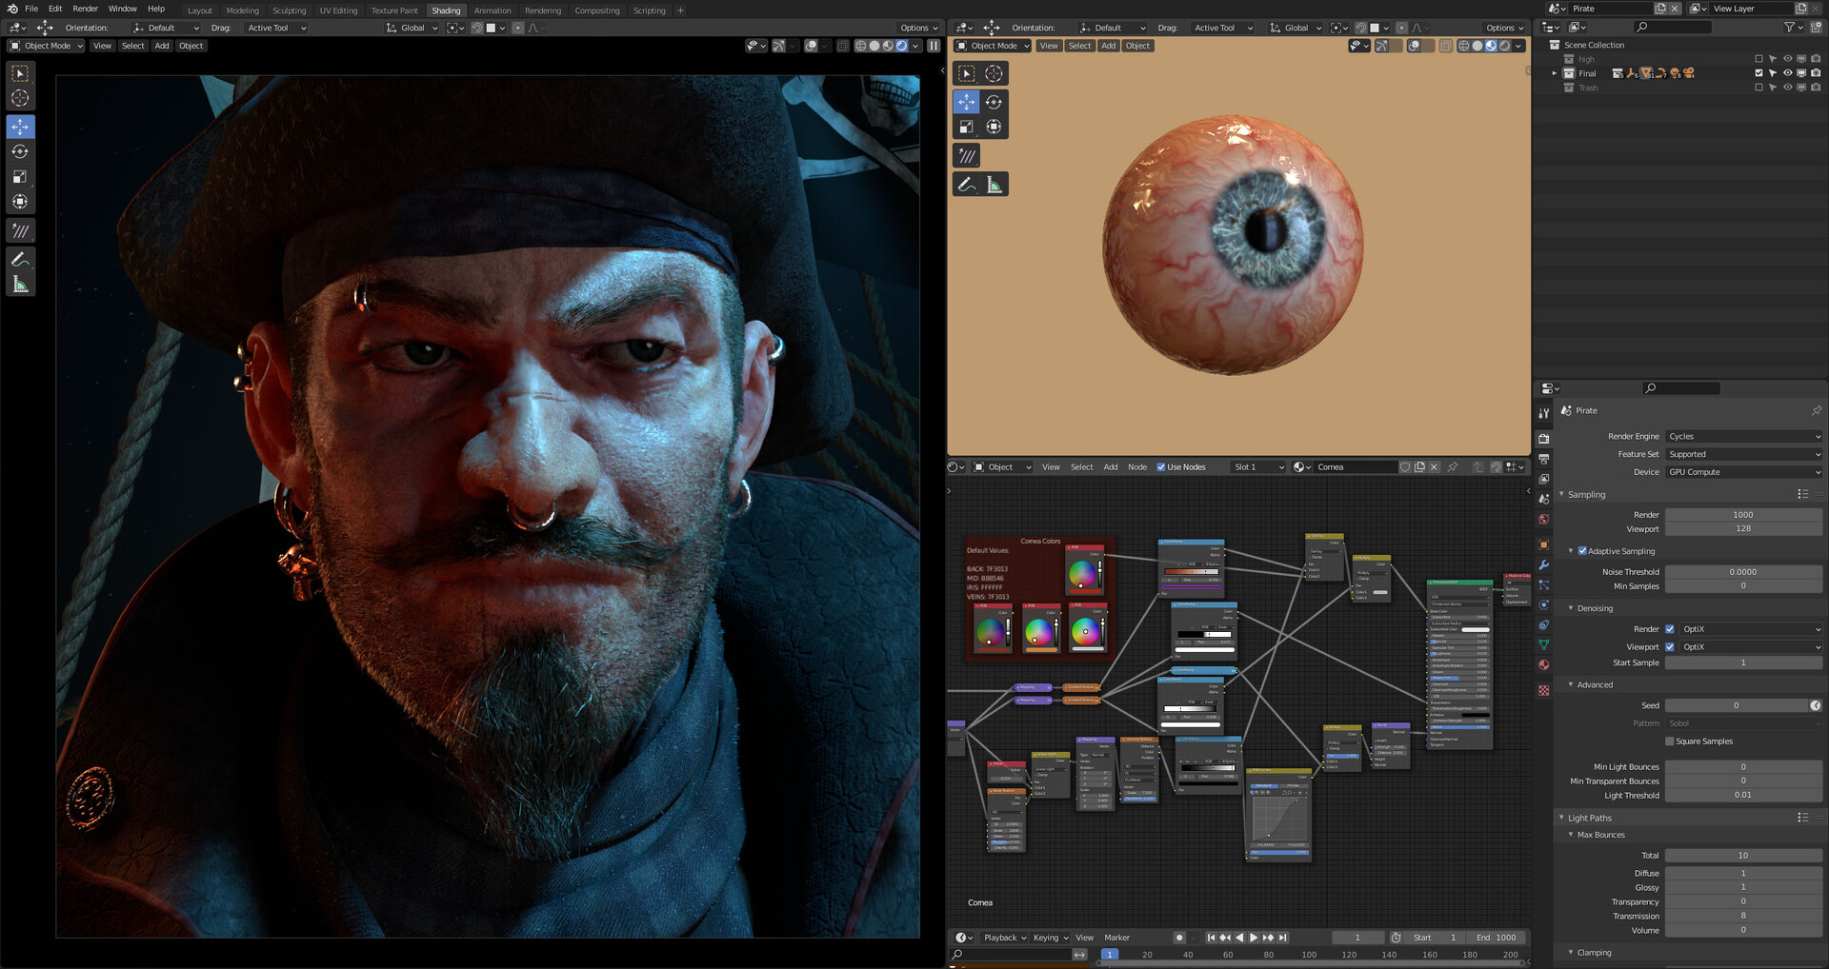Open the Render Properties tab in Properties editor
1829x969 pixels.
(1544, 439)
